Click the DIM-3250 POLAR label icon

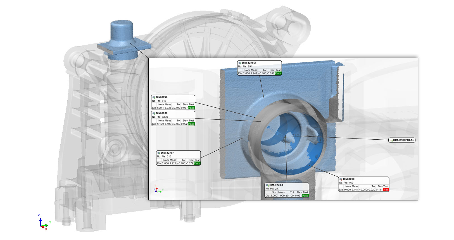tap(391, 140)
